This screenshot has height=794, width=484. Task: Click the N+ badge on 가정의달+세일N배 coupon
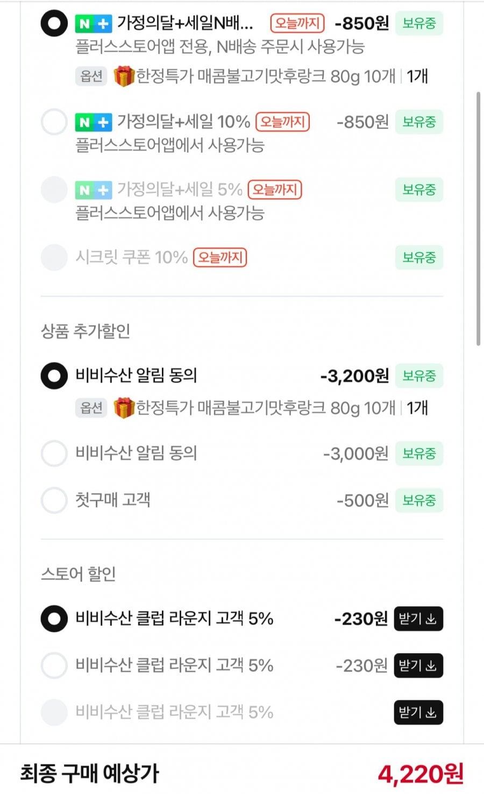pyautogui.click(x=93, y=24)
